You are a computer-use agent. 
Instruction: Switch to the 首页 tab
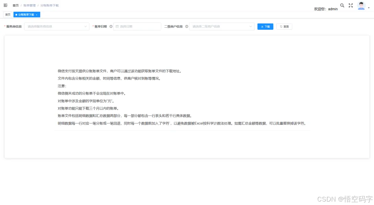[x=8, y=15]
